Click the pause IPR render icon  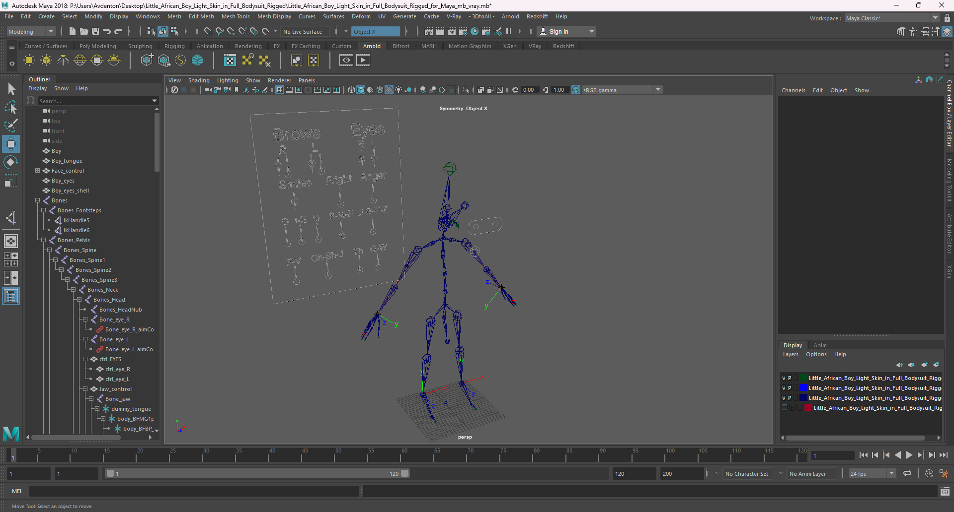click(x=509, y=31)
